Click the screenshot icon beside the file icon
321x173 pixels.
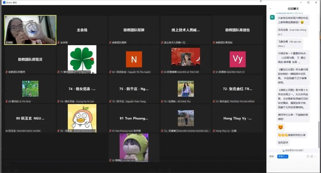pos(312,156)
